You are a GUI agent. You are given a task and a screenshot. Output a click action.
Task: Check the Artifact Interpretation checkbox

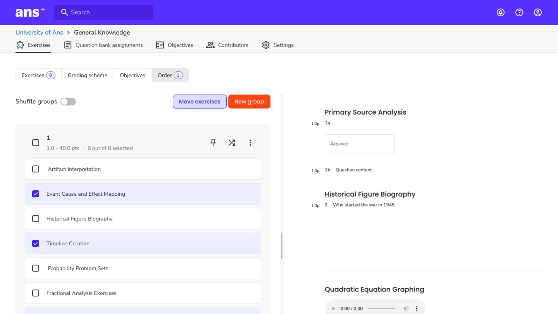pyautogui.click(x=36, y=169)
